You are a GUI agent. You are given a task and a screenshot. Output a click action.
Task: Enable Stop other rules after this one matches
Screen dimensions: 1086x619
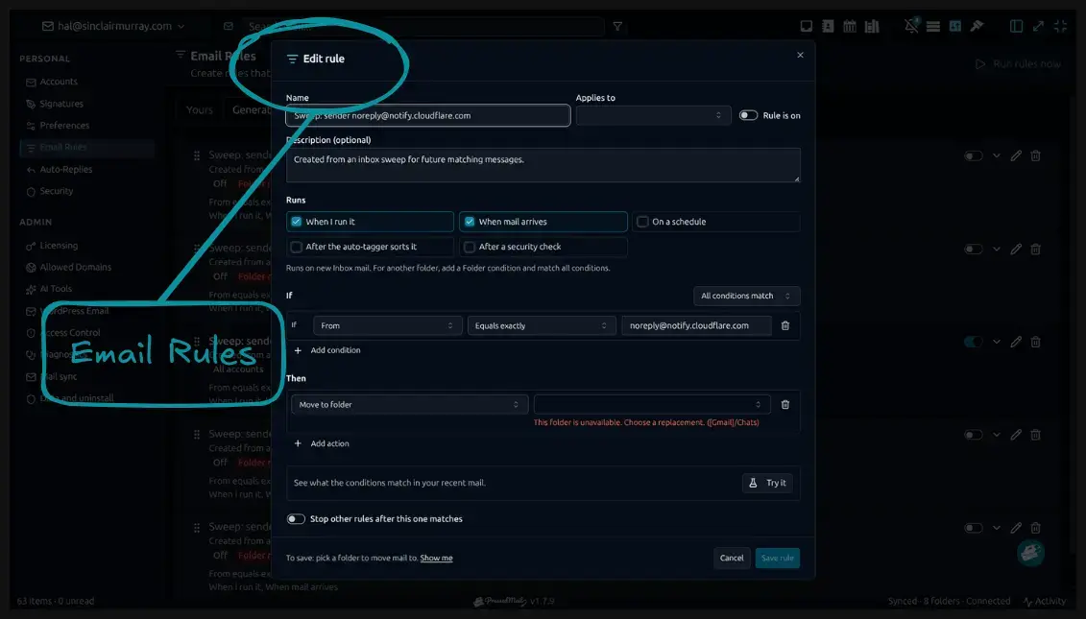296,518
